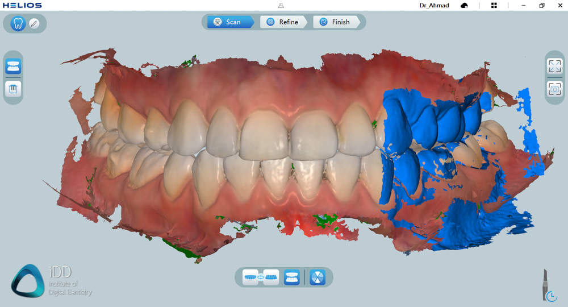Select the pencil edit tool
Screen dimensions: 568x307
click(x=35, y=24)
